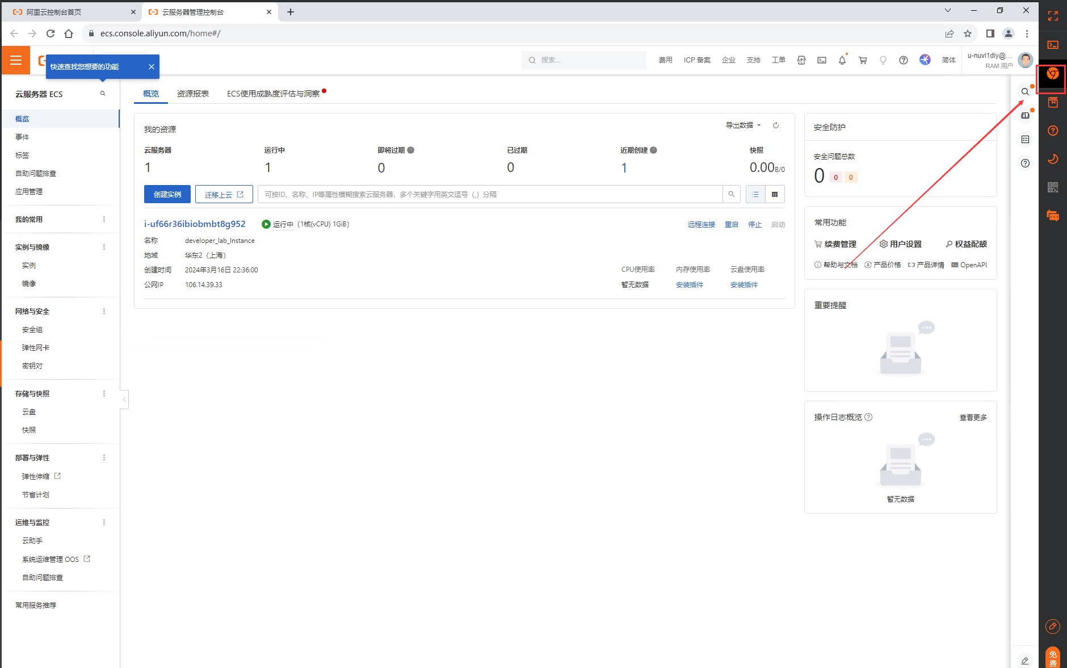This screenshot has width=1067, height=668.
Task: Click the user avatar
Action: point(1026,60)
